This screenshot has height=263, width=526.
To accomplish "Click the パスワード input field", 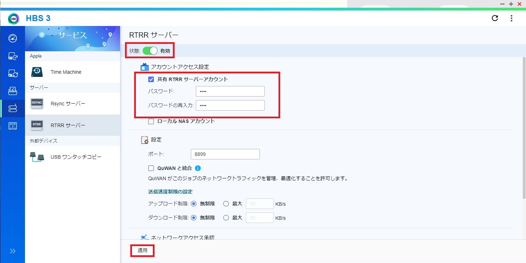I will (230, 91).
